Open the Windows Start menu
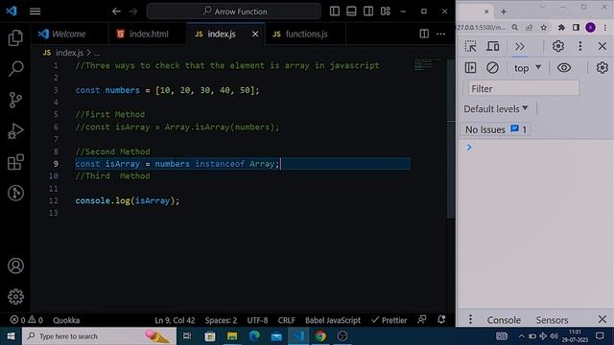 (x=11, y=336)
